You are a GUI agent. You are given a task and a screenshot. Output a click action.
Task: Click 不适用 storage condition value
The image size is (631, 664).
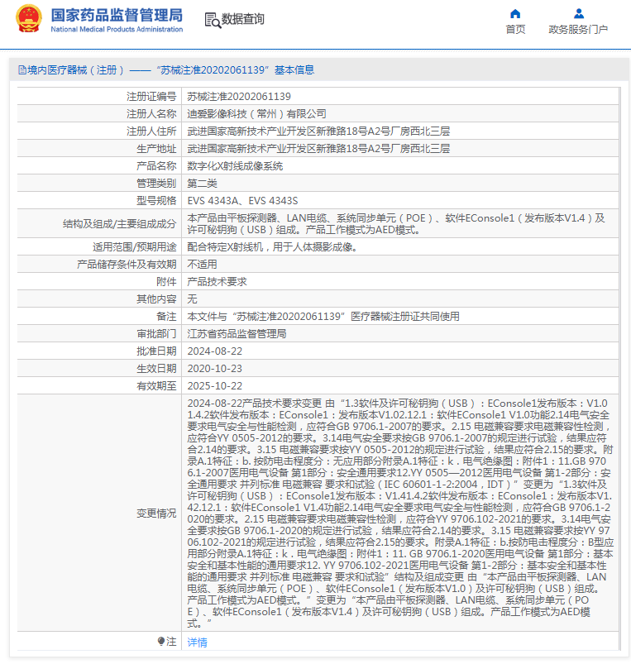202,265
